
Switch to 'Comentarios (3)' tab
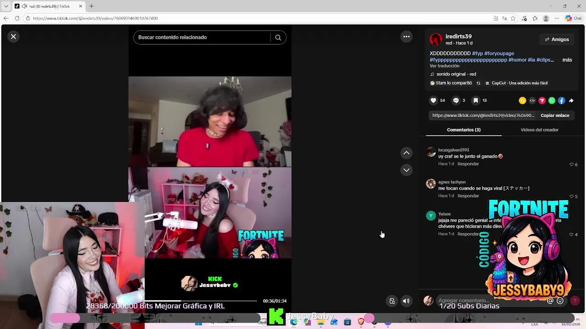pyautogui.click(x=464, y=130)
